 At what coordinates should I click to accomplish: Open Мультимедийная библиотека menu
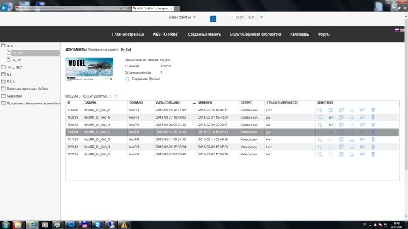(x=255, y=34)
